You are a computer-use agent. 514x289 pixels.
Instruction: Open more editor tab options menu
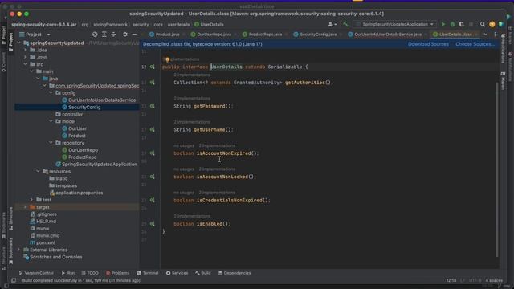[x=495, y=35]
